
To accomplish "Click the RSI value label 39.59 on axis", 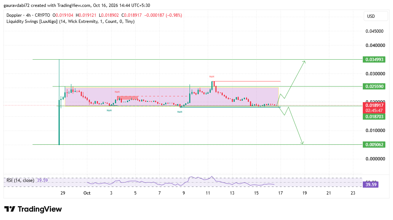I will coord(371,185).
